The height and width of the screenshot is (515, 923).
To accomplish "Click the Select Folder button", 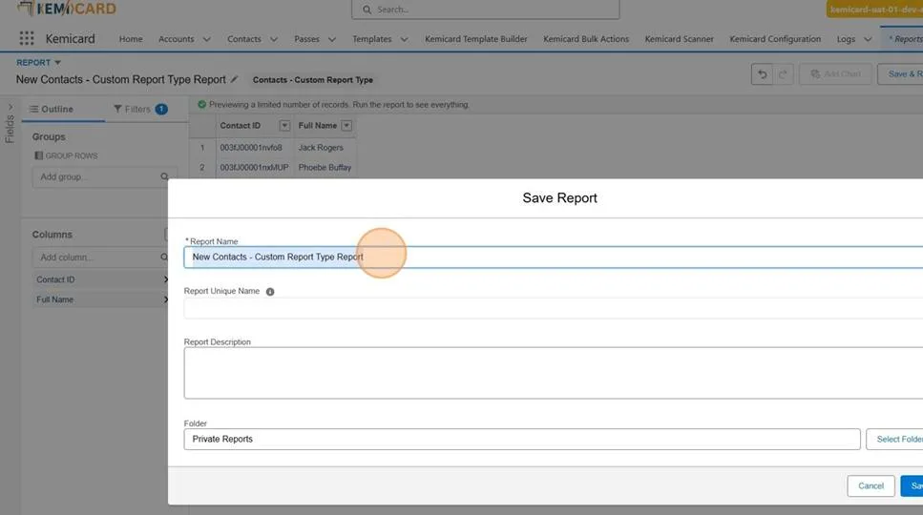I will pos(894,439).
